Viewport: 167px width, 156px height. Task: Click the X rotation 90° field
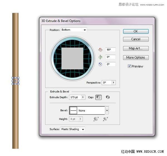pyautogui.click(x=110, y=50)
